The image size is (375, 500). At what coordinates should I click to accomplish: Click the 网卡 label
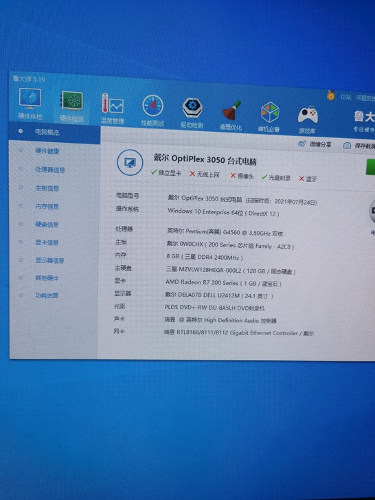point(119,331)
